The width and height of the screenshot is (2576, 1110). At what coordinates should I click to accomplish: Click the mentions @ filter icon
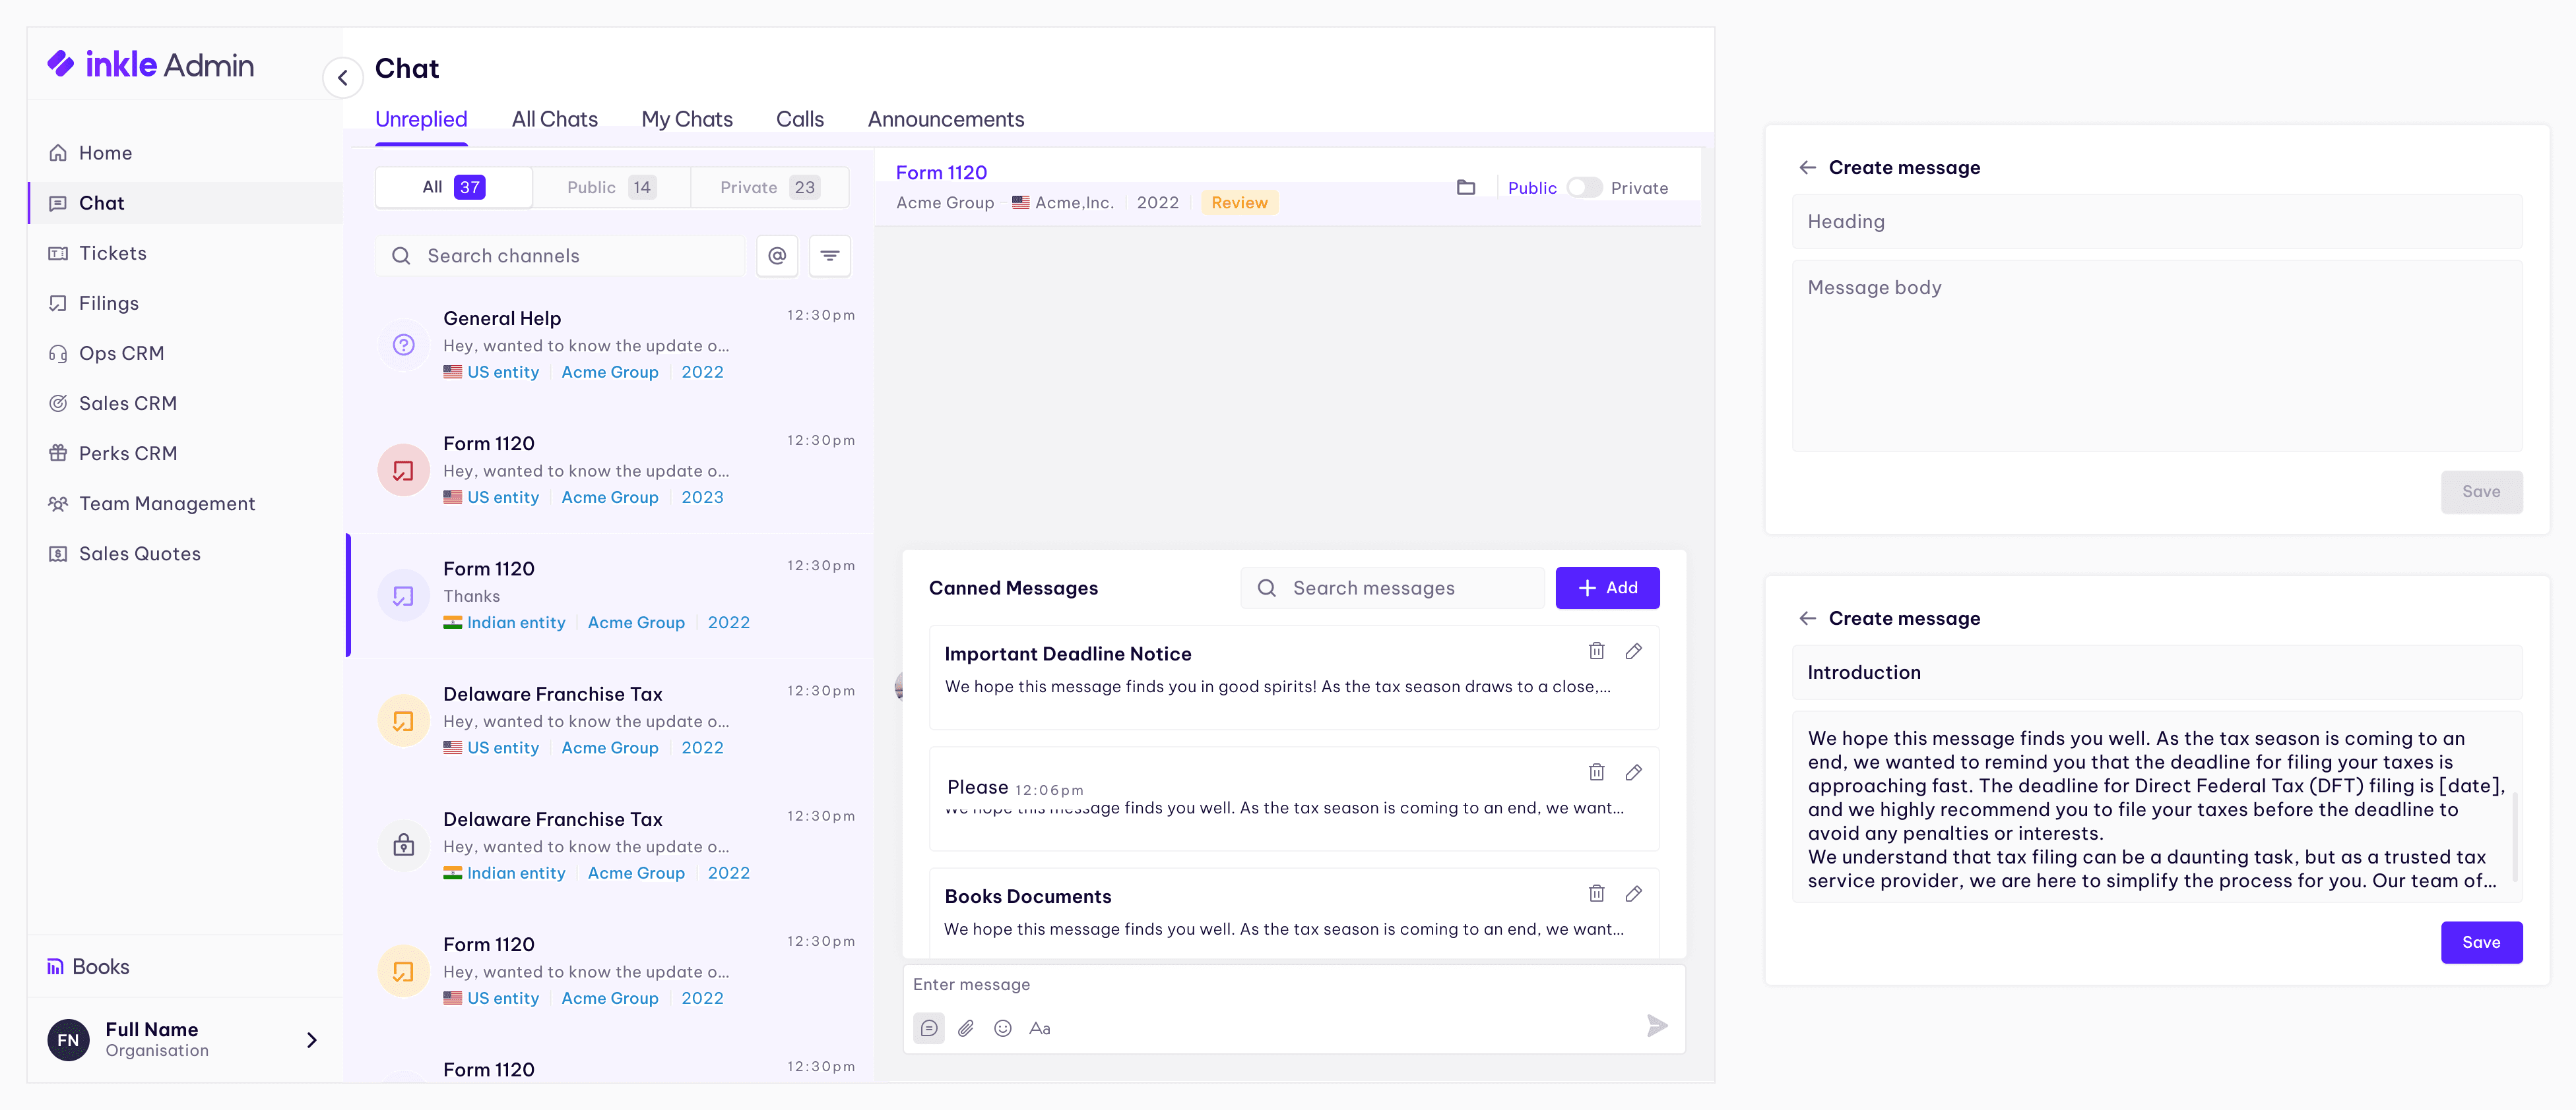click(x=777, y=256)
